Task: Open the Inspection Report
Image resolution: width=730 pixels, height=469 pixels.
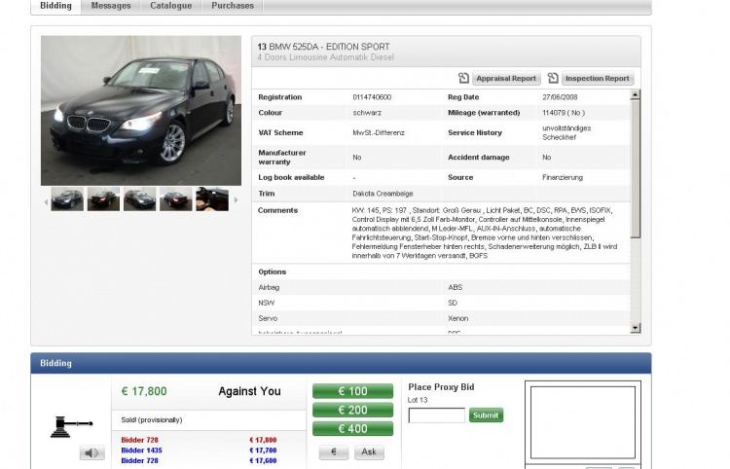Action: pos(598,78)
